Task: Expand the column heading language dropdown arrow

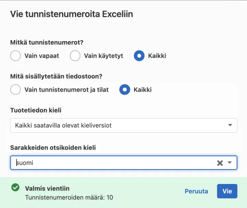Action: (230, 163)
